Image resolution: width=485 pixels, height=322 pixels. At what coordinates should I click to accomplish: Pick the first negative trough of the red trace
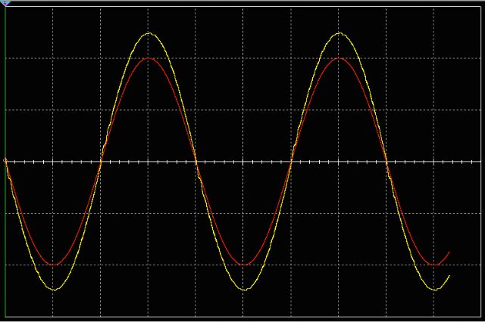(x=54, y=265)
